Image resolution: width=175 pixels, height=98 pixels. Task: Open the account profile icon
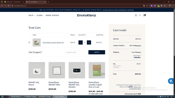[136, 15]
